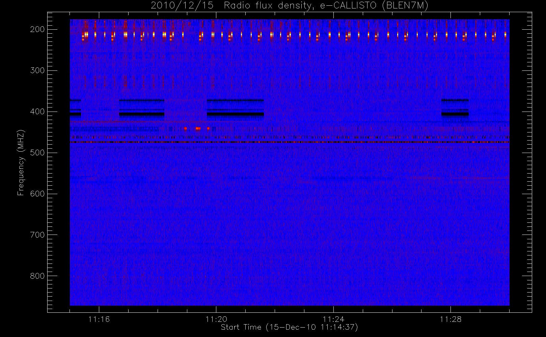
Task: Click the 400 frequency tick label
Action: tap(37, 112)
